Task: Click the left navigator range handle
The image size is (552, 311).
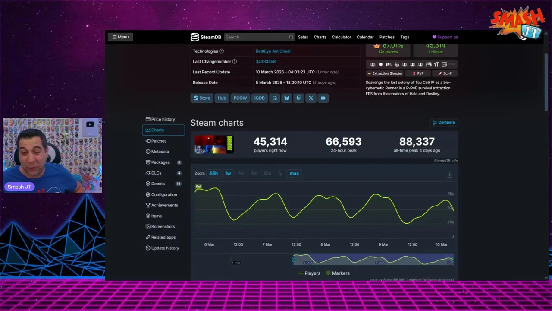Action: (x=293, y=259)
